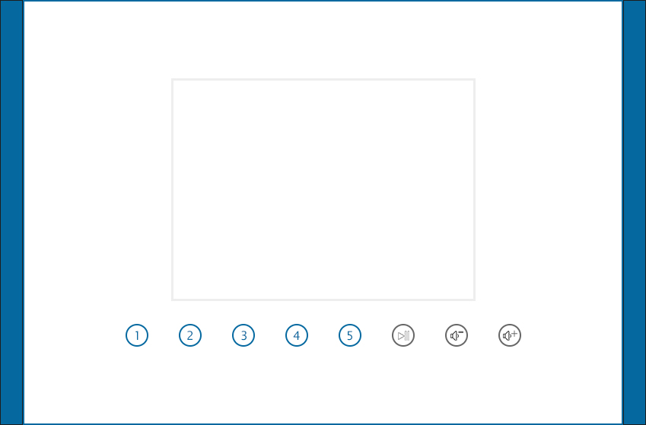646x425 pixels.
Task: Go to item 4 in the numbered row
Action: 297,335
